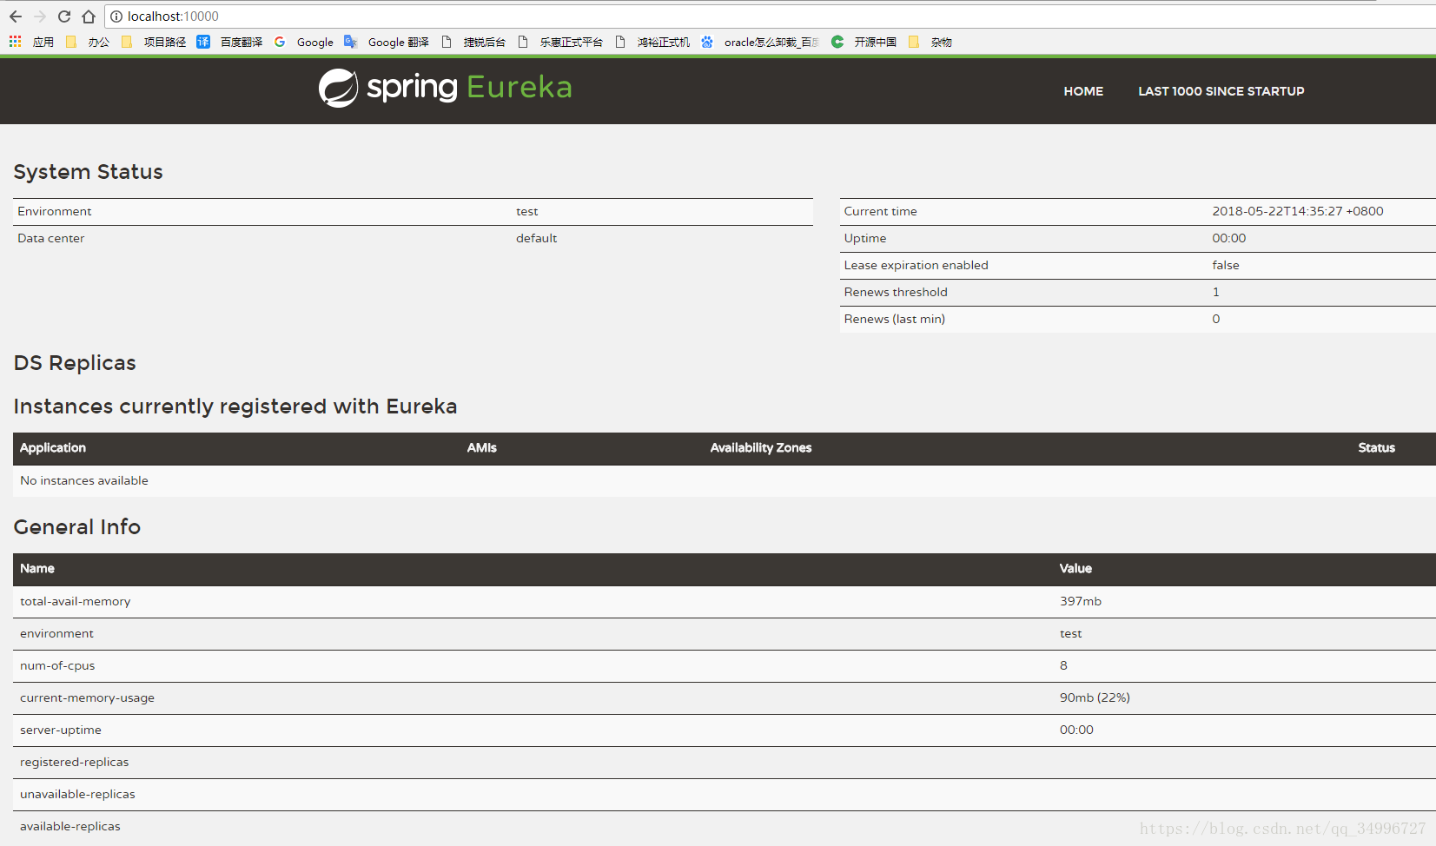Click the Status column header

point(1376,448)
